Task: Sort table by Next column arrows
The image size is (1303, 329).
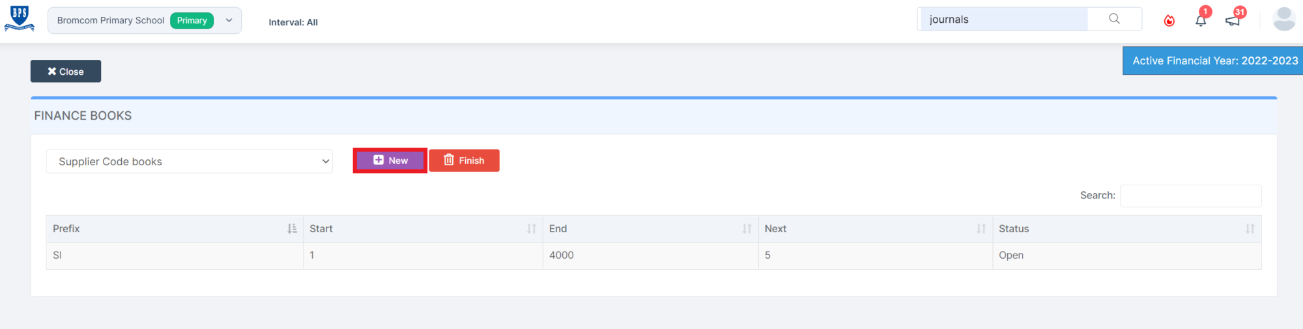Action: click(x=981, y=229)
